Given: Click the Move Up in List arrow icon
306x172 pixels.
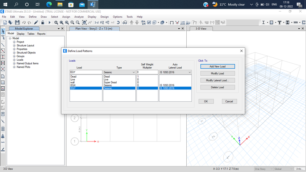Looking at the screenshot, I should tap(132, 23).
